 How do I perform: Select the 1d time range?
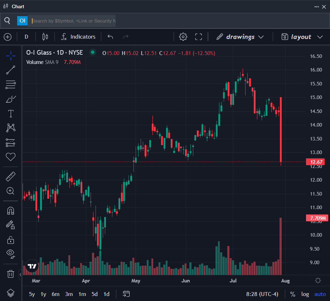click(107, 294)
